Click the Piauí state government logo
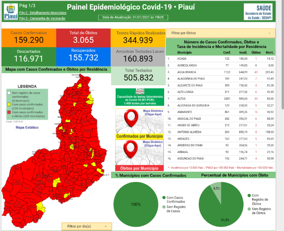 click(10, 11)
